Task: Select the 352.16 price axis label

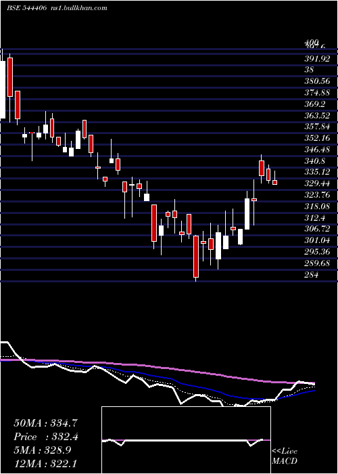Action: tap(317, 138)
